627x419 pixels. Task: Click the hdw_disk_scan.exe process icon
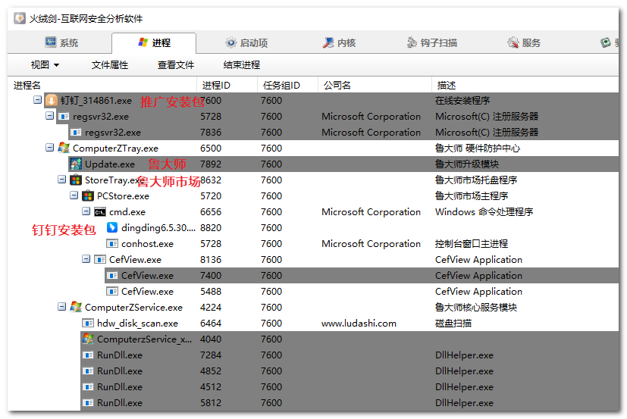(88, 323)
